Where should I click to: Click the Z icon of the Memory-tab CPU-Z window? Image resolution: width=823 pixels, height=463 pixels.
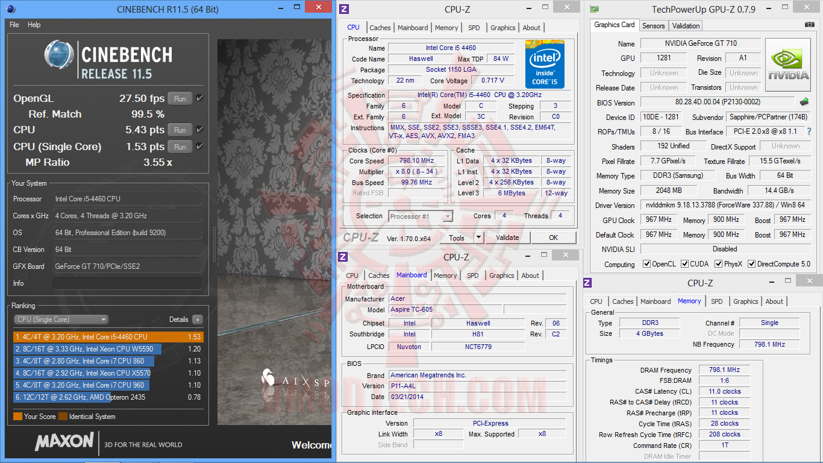tap(587, 283)
